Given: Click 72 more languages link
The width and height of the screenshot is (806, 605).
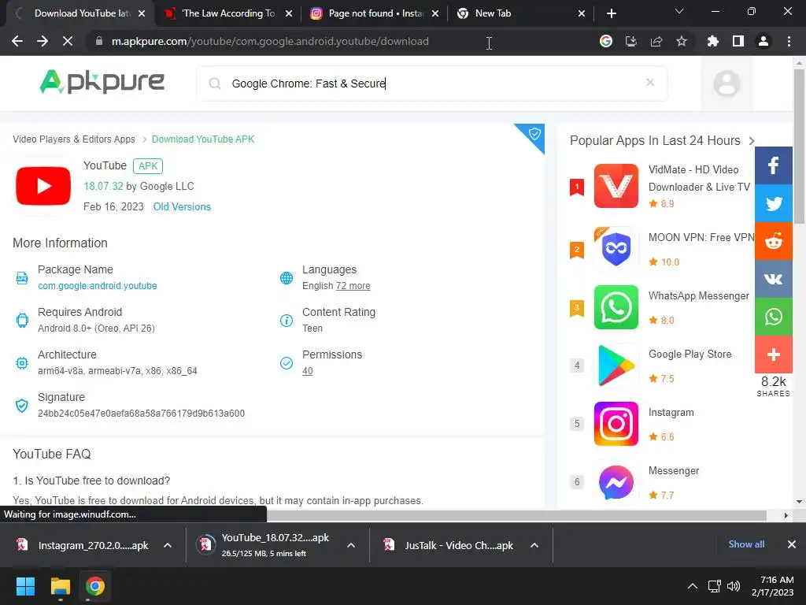Looking at the screenshot, I should click(353, 285).
